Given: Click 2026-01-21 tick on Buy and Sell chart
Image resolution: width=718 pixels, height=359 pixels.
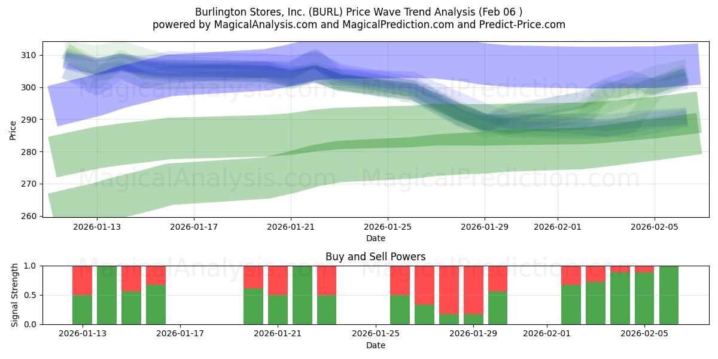Looking at the screenshot, I should (x=278, y=334).
